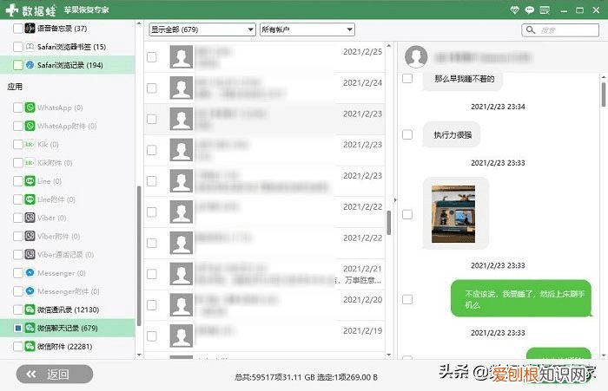The image size is (608, 391).
Task: Open the feedback chat bubble icon
Action: click(529, 10)
